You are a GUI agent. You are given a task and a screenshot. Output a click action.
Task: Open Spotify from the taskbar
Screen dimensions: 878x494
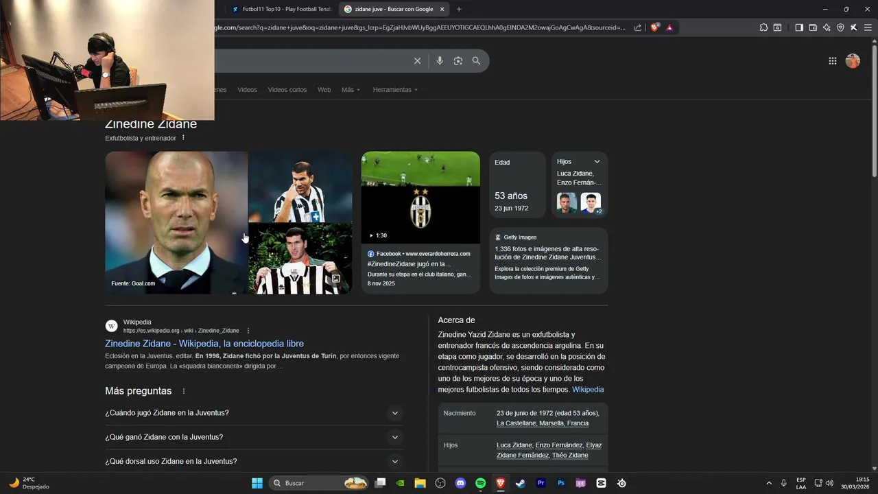tap(480, 483)
